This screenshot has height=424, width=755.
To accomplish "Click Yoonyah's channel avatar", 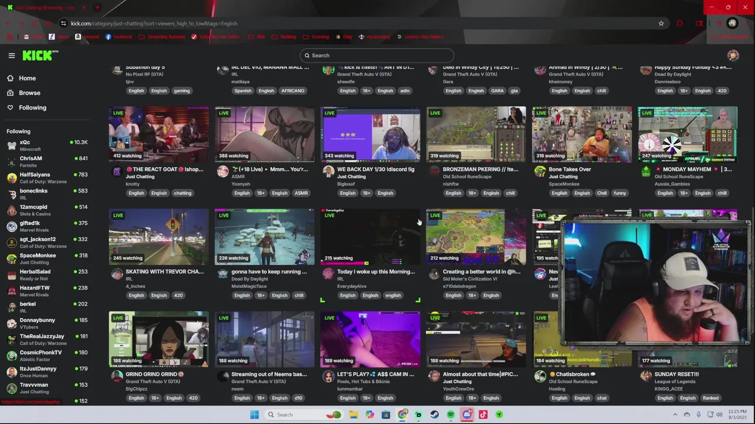I will 222,171.
